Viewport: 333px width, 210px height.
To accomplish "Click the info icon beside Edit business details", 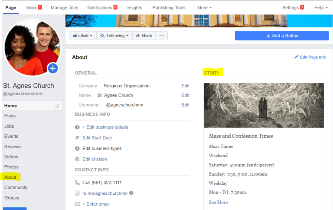I will 77,127.
